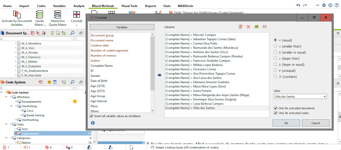Click the blue info icon in Crosstab
The width and height of the screenshot is (341, 150).
click(93, 123)
